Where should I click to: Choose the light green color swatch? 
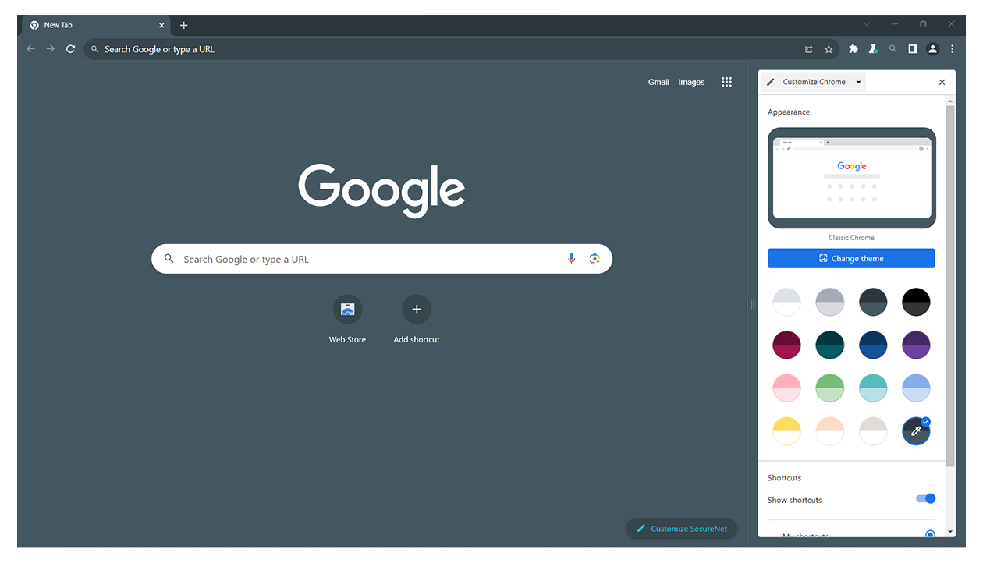pos(830,388)
